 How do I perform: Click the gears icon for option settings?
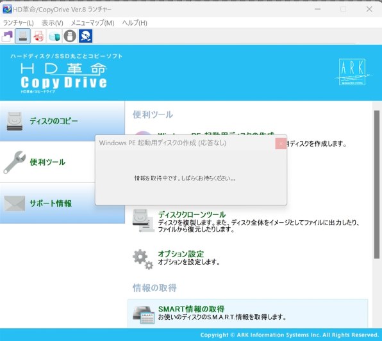pyautogui.click(x=143, y=259)
